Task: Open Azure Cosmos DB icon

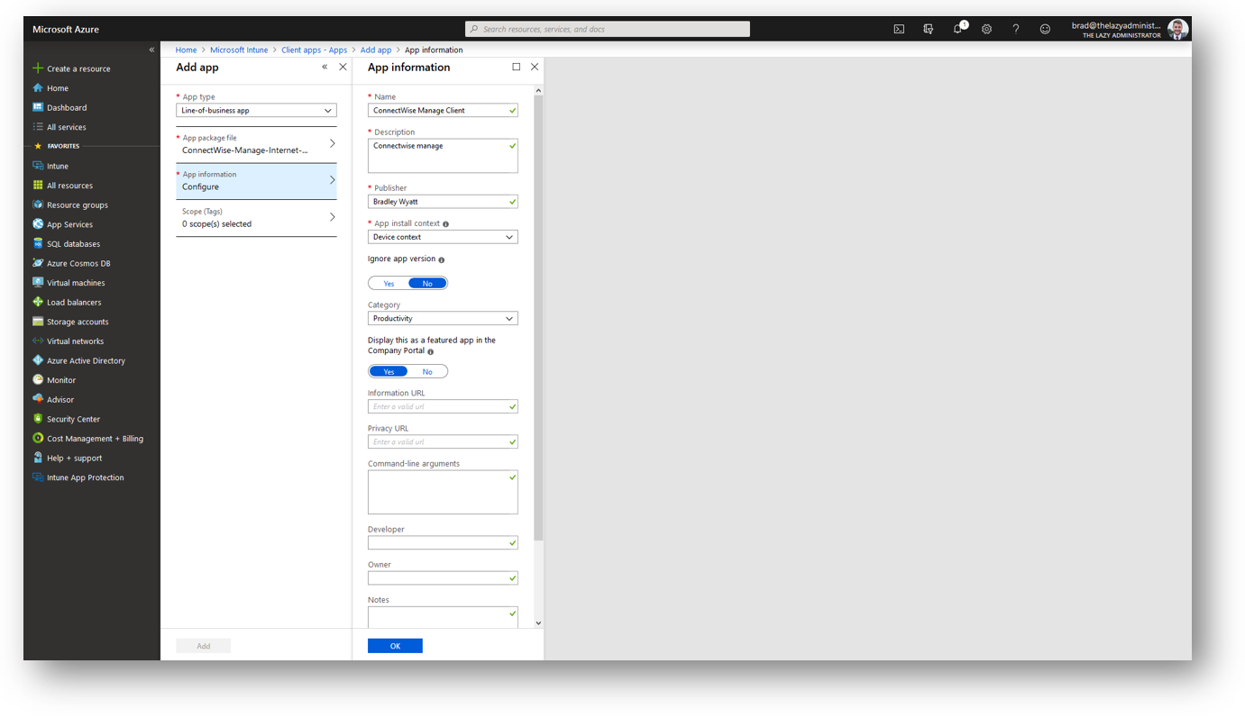Action: [x=38, y=263]
